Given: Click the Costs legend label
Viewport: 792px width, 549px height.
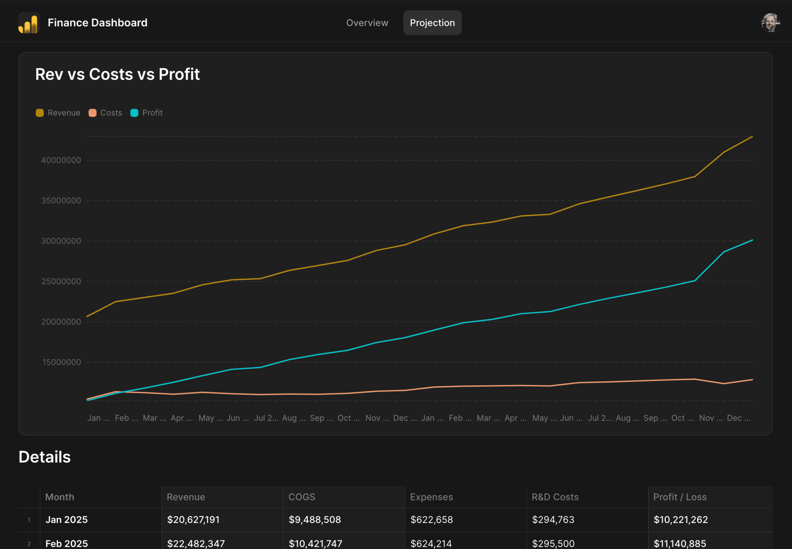Looking at the screenshot, I should (x=111, y=113).
